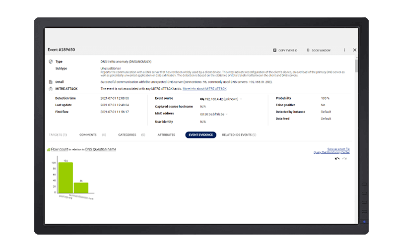Switch to the Attributes tab
The height and width of the screenshot is (248, 397).
166,134
